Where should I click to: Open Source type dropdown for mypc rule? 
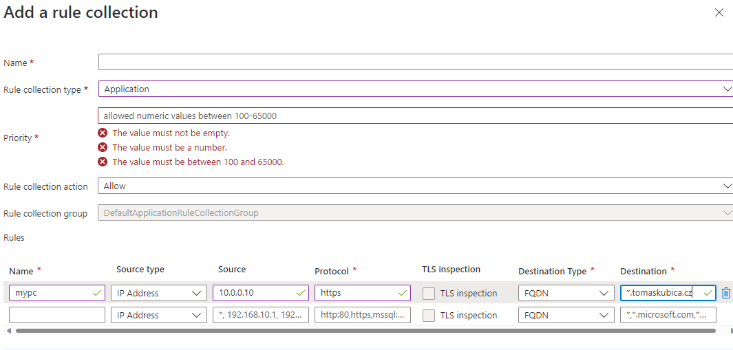click(158, 293)
